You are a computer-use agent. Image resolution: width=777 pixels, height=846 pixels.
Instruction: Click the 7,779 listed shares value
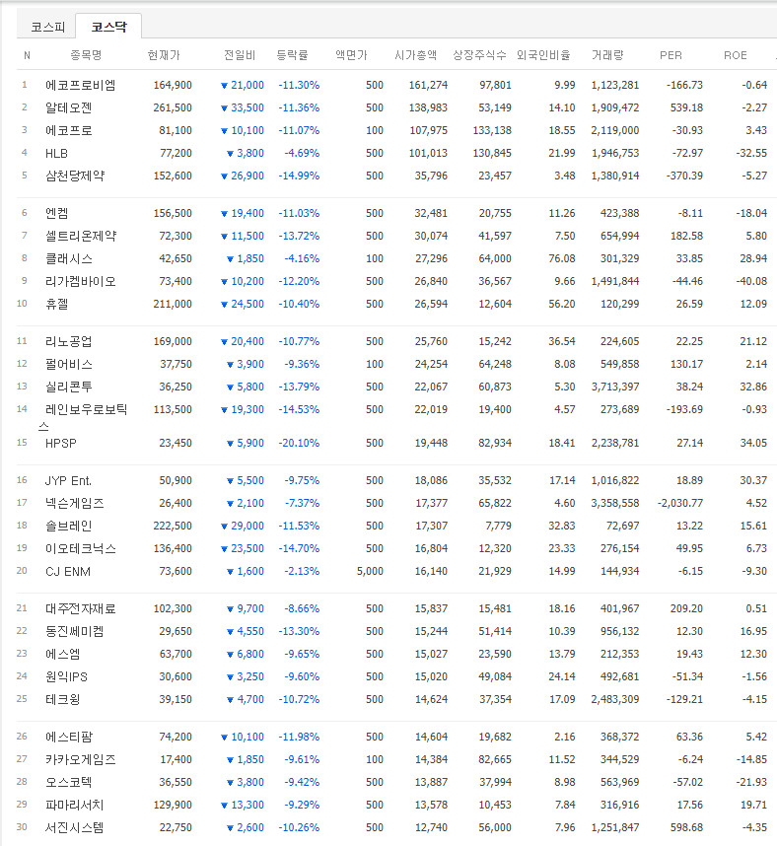pyautogui.click(x=499, y=527)
